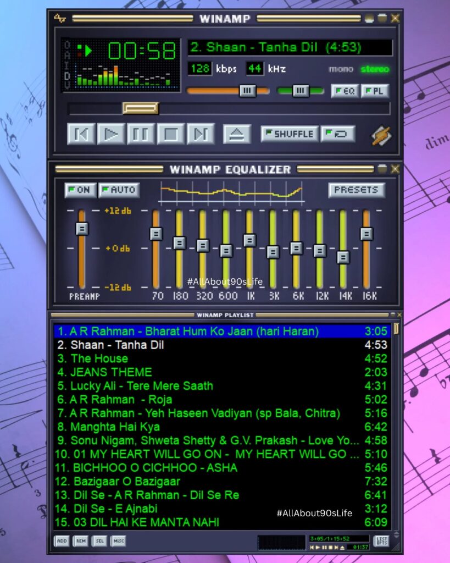This screenshot has width=450, height=563.
Task: Click the 180 Hz equalizer band handle
Action: pyautogui.click(x=180, y=243)
